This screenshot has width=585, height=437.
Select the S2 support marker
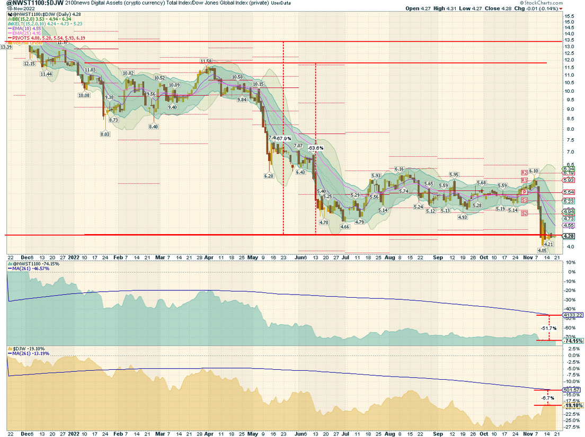pyautogui.click(x=525, y=213)
